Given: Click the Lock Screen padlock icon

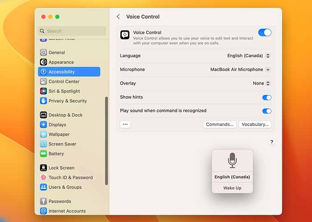Looking at the screenshot, I should 43,168.
